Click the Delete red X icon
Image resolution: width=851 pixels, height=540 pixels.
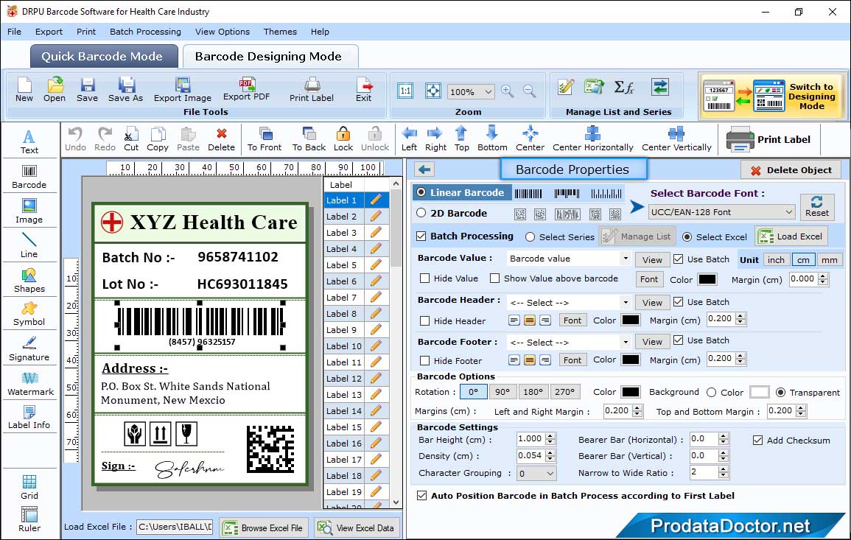[222, 139]
